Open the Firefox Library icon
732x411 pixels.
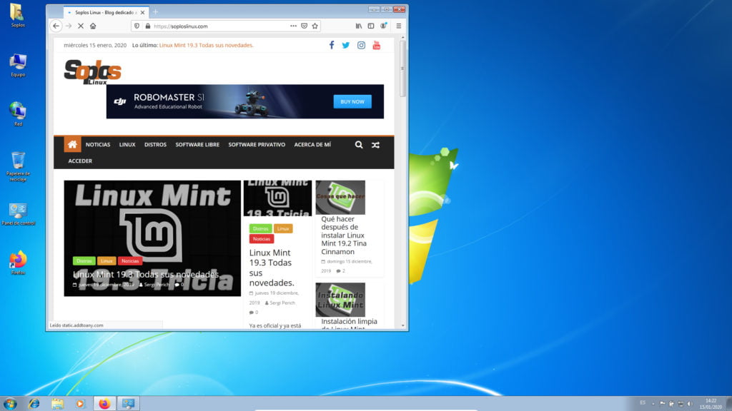[359, 26]
